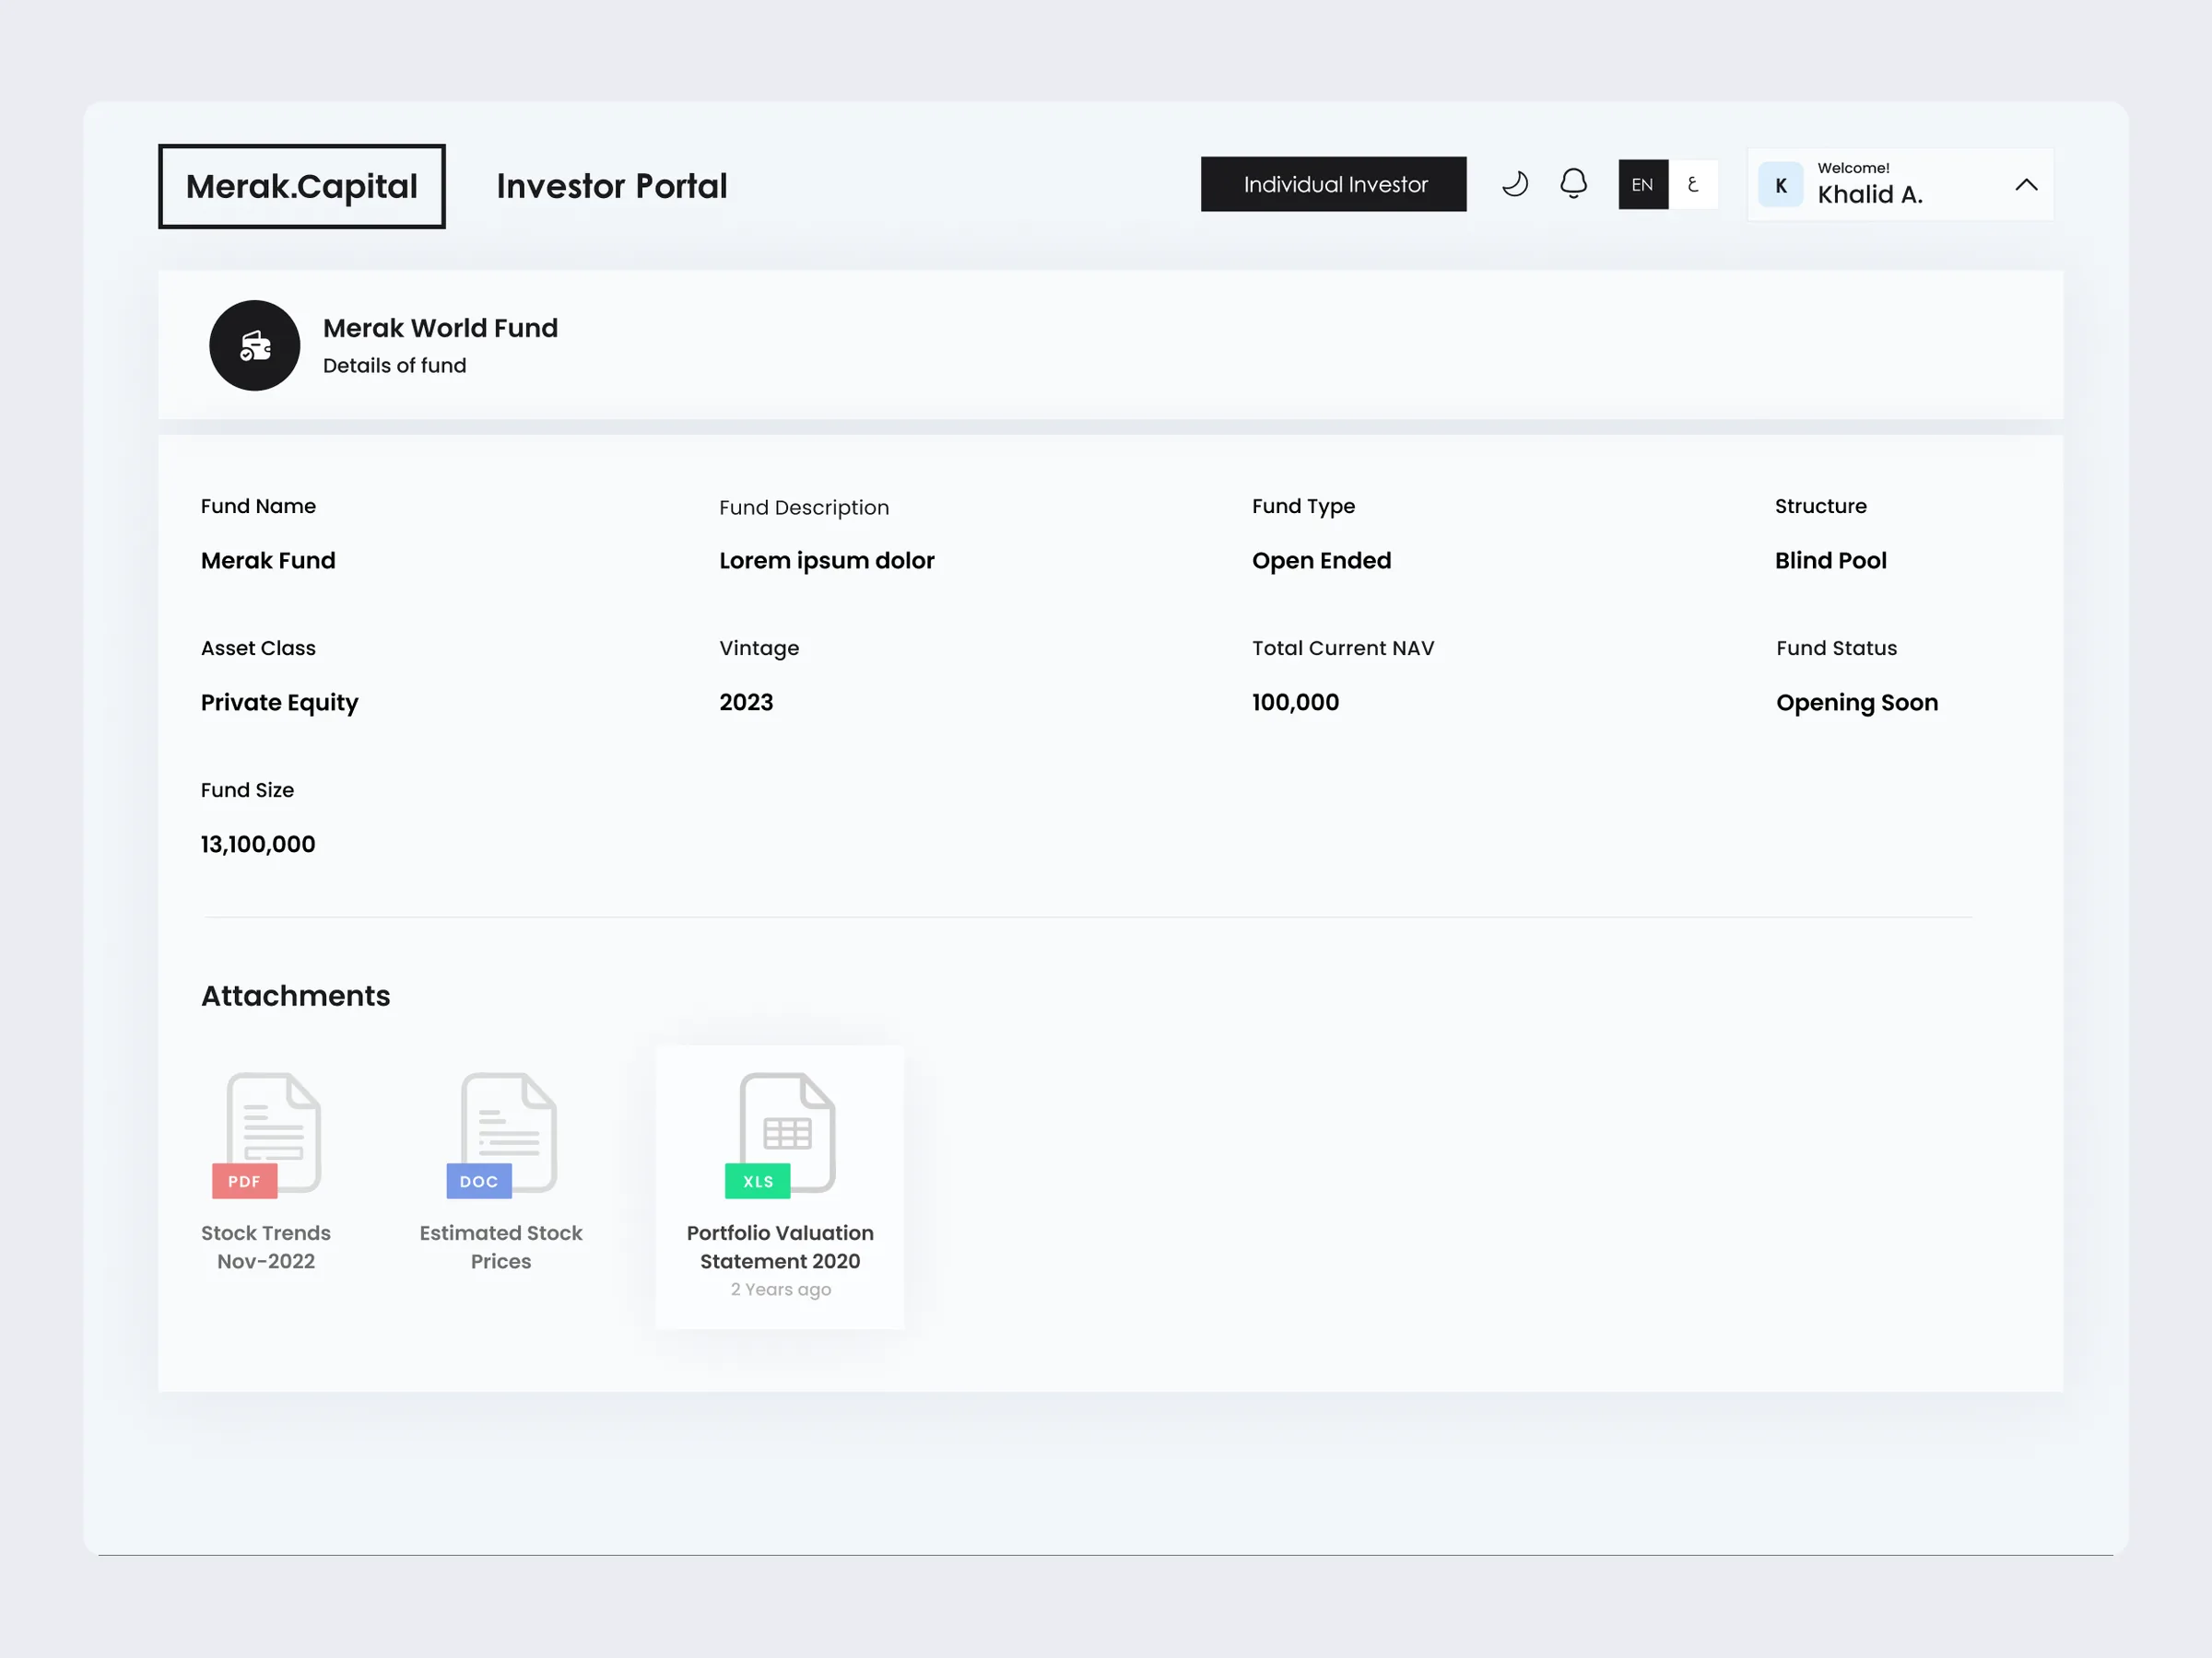
Task: Click the 2023 vintage value
Action: (746, 703)
